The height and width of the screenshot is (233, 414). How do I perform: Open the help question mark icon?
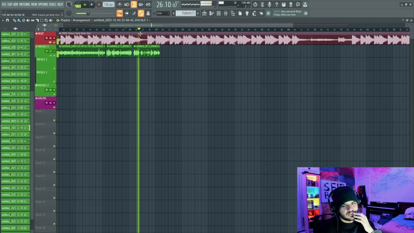[277, 5]
